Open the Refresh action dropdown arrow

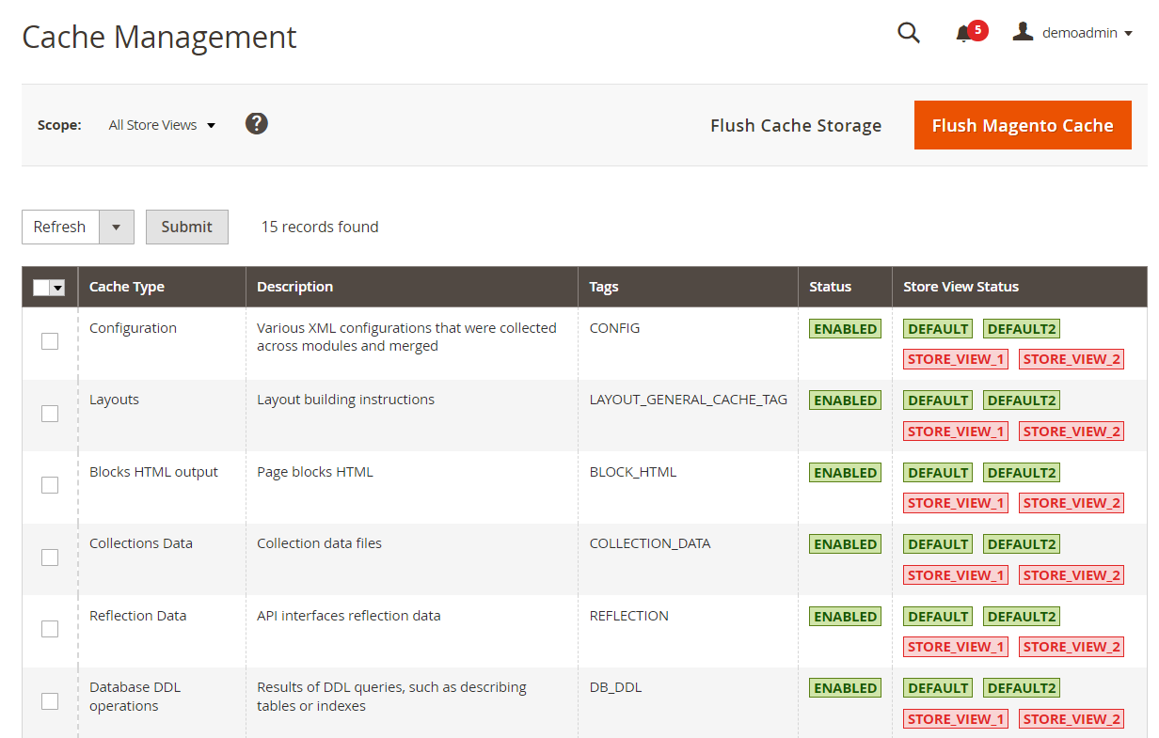coord(117,227)
